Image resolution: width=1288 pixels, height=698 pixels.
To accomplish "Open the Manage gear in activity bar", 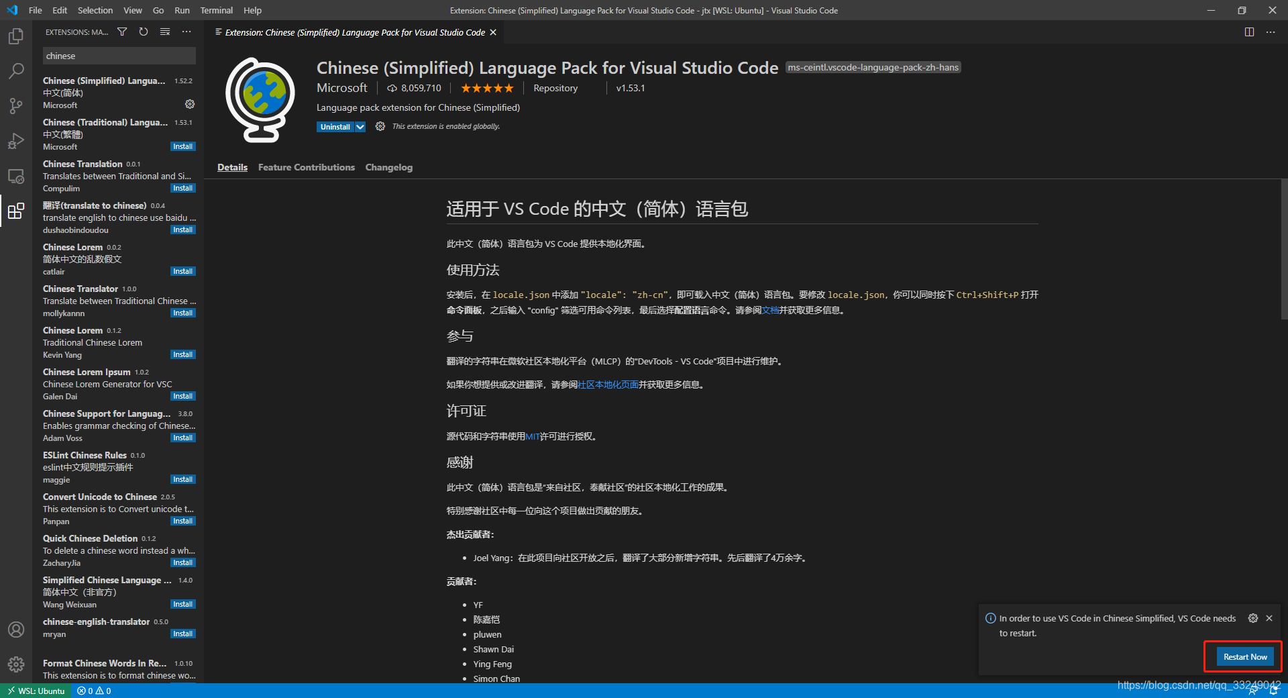I will [16, 664].
